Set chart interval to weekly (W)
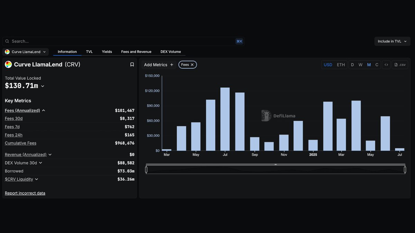Image resolution: width=415 pixels, height=233 pixels. pos(360,65)
